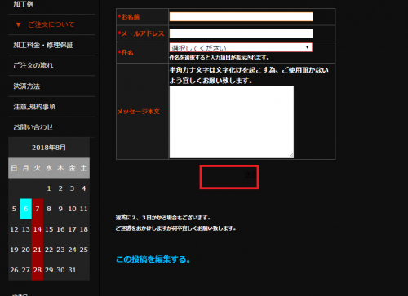The height and width of the screenshot is (296, 408).
Task: Select calendar date 7
Action: pyautogui.click(x=38, y=209)
